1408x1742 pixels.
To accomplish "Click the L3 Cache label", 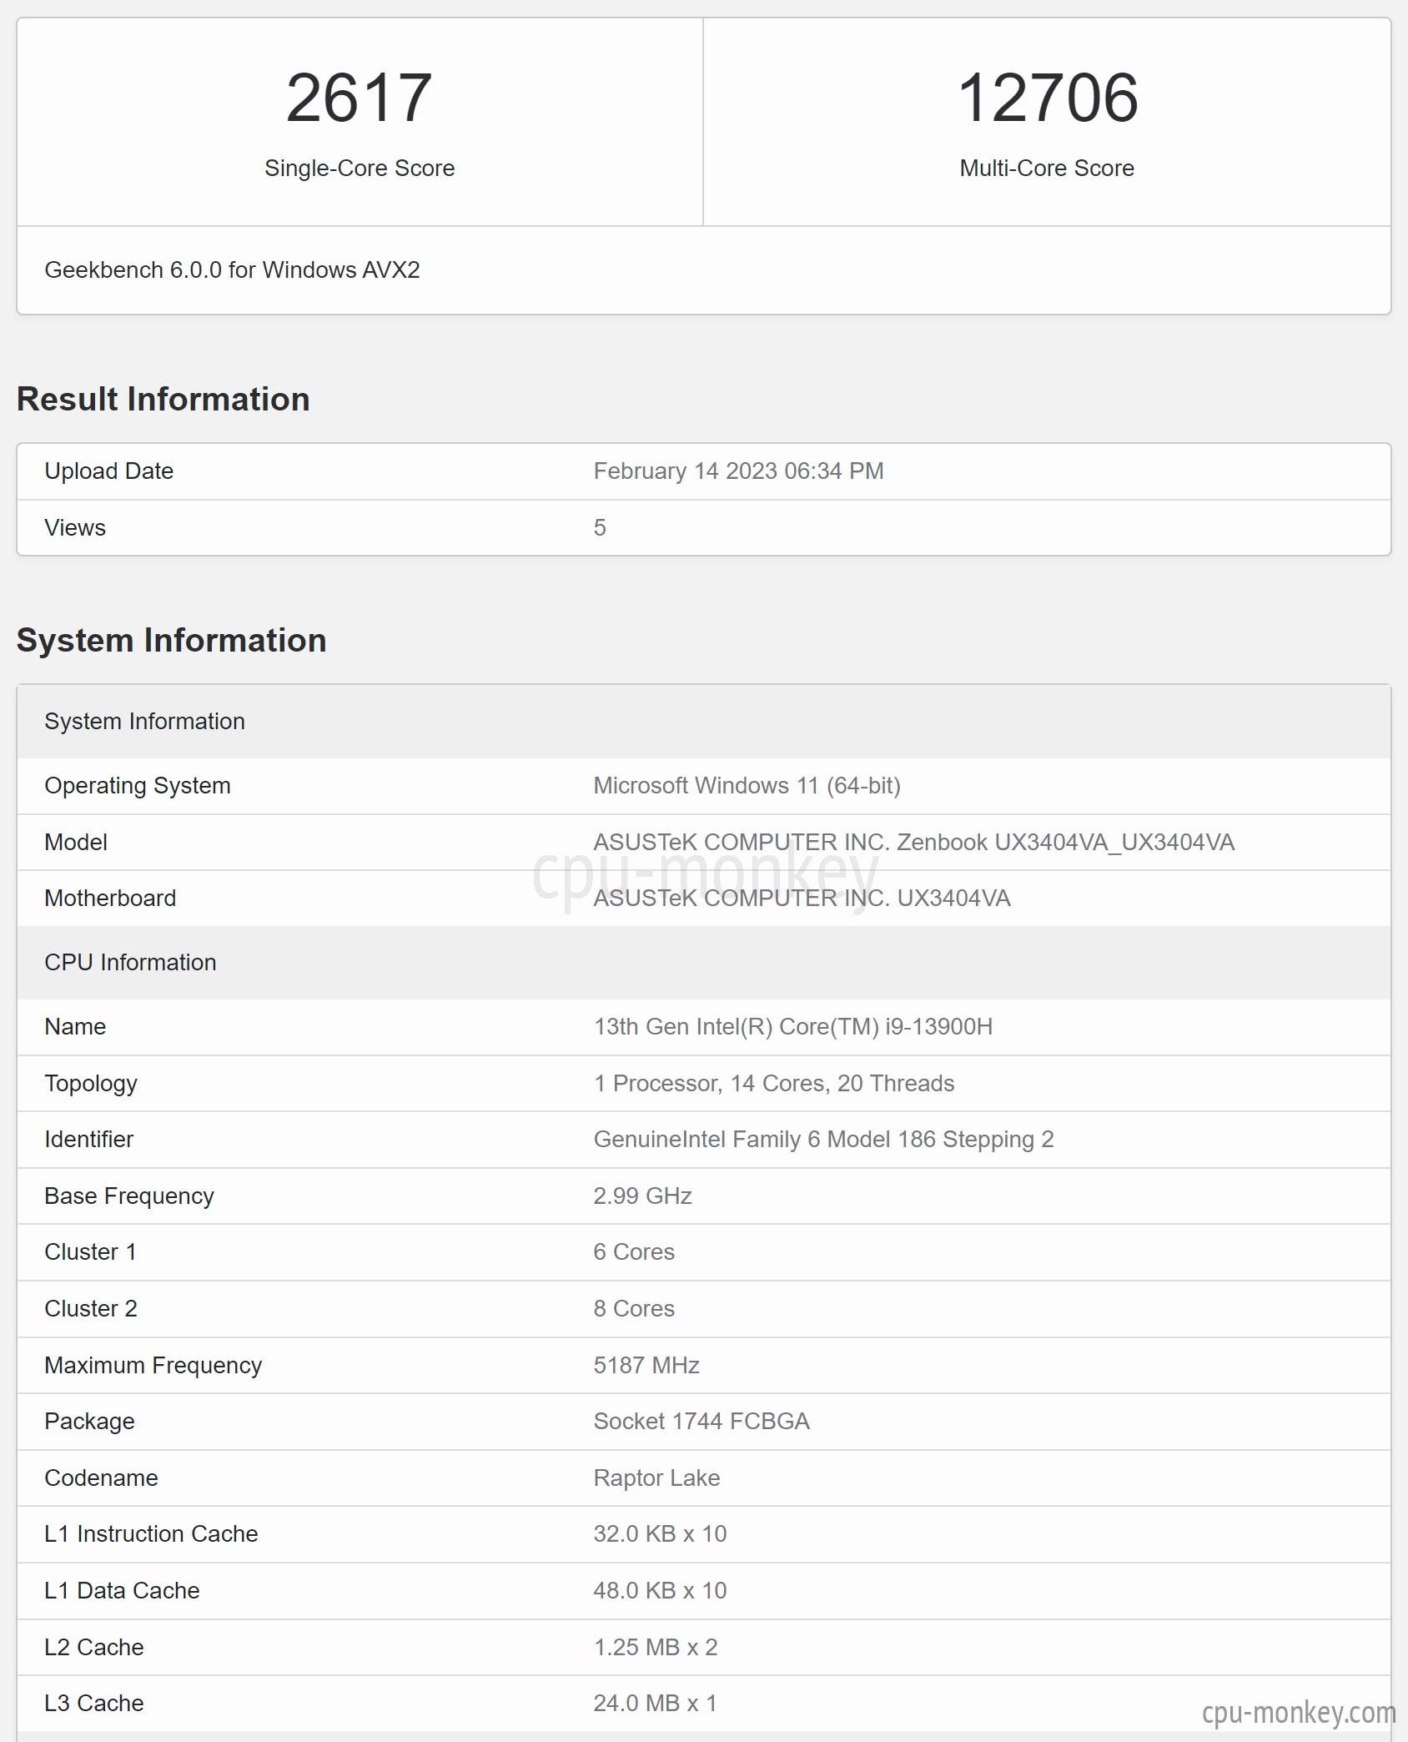I will [94, 1703].
